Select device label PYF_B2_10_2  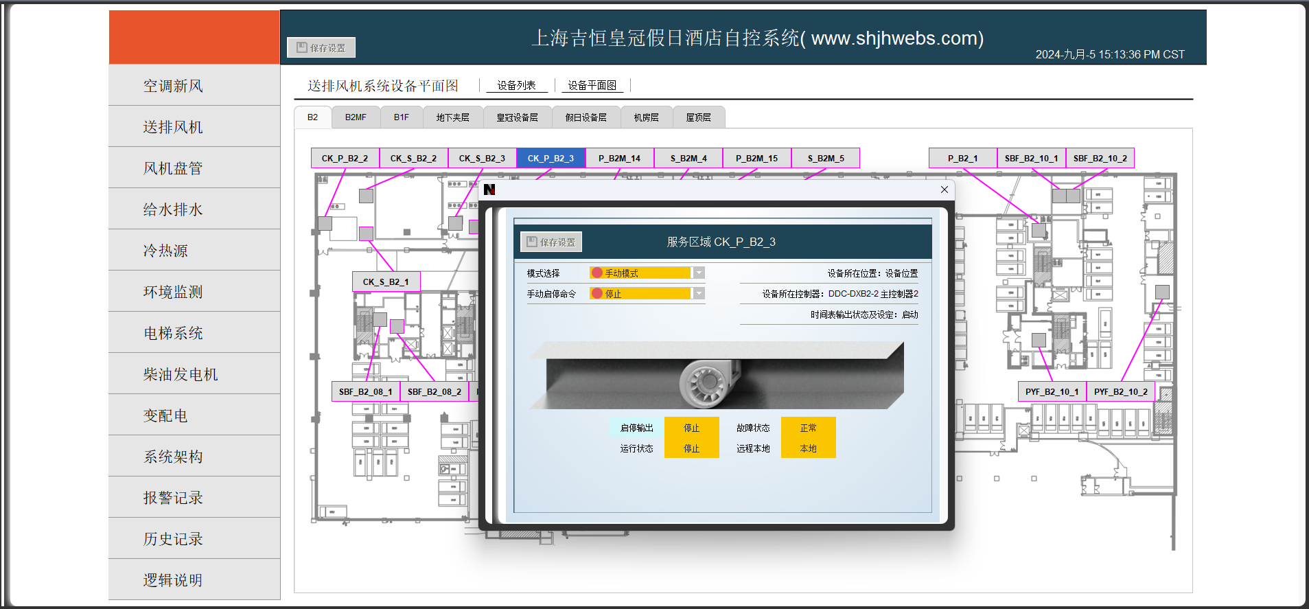click(1121, 391)
